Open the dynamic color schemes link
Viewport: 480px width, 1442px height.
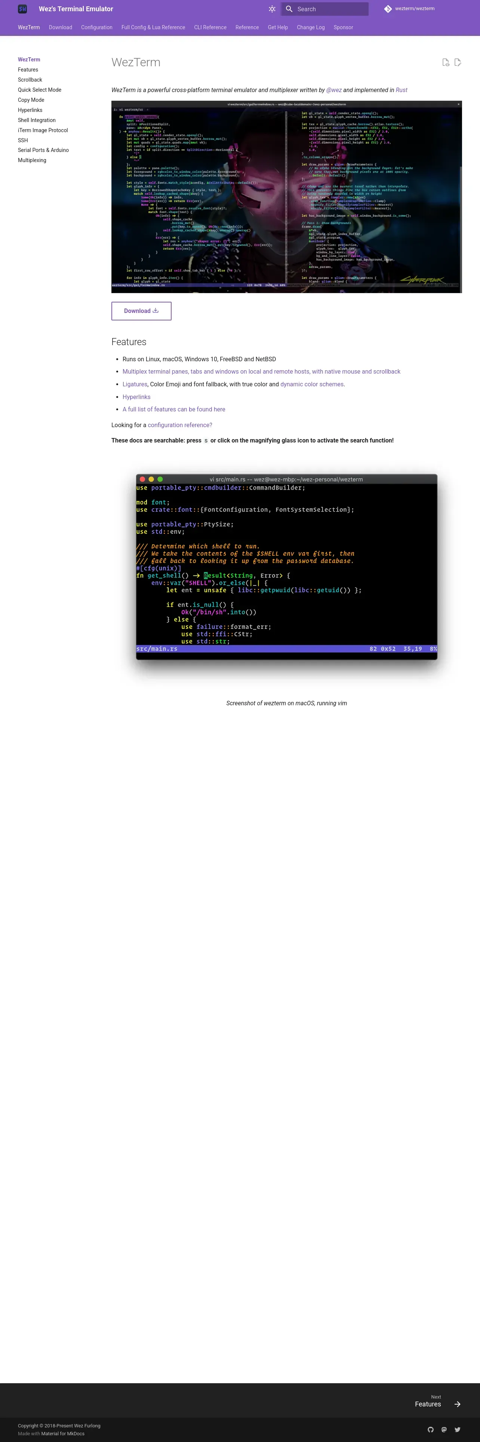(312, 384)
